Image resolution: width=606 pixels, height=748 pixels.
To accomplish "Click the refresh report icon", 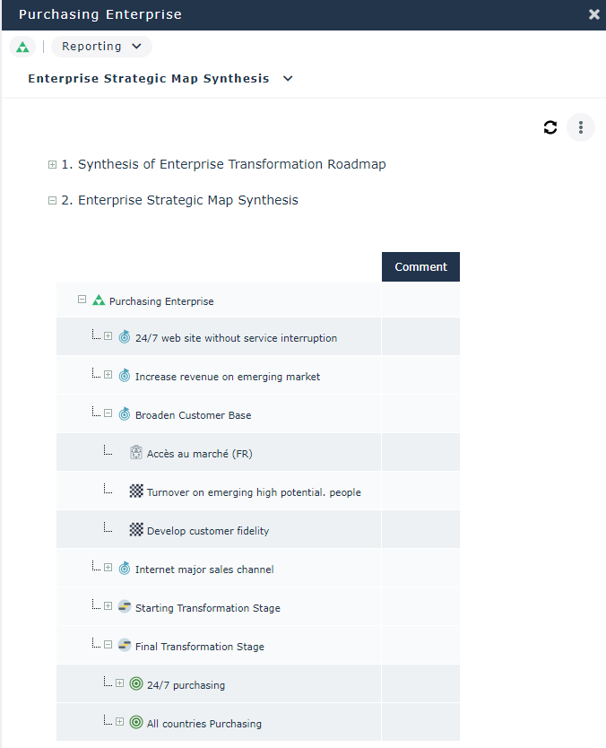I will pyautogui.click(x=550, y=127).
